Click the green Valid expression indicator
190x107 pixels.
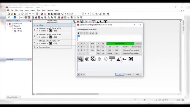click(120, 43)
